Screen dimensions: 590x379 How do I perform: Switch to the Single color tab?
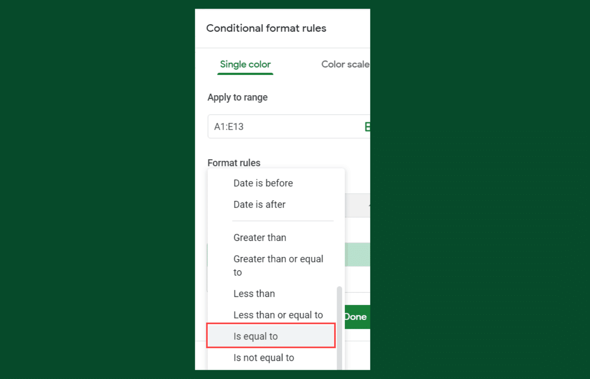(x=245, y=64)
